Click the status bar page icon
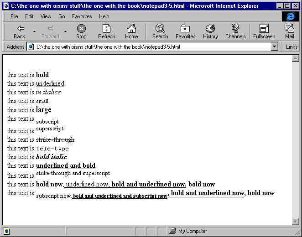The image size is (302, 237). pos(6,231)
